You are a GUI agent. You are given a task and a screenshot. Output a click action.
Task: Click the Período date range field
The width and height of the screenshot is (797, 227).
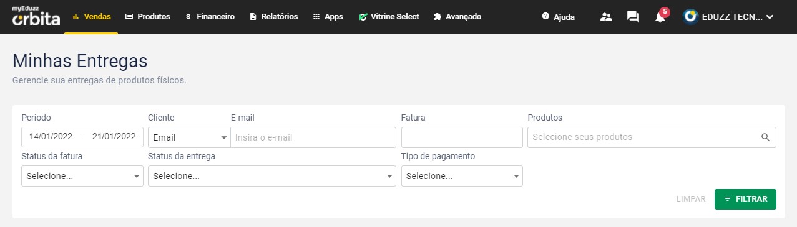(x=82, y=137)
